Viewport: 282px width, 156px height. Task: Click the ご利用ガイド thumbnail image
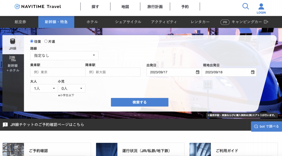200,149
